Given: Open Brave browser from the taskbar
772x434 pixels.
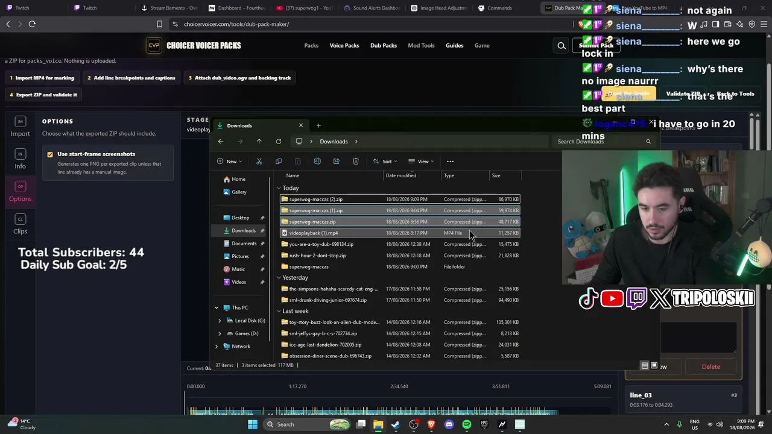Looking at the screenshot, I should (431, 424).
